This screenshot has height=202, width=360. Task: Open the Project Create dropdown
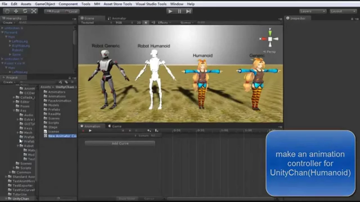9,82
